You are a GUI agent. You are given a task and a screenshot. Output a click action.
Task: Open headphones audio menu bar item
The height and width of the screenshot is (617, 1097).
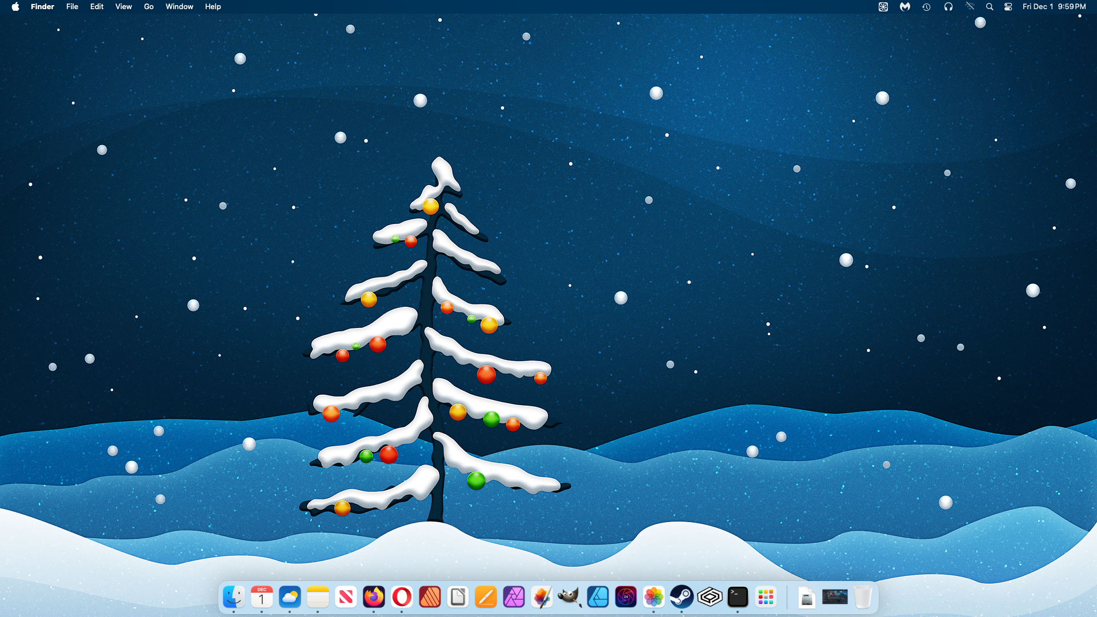click(948, 7)
